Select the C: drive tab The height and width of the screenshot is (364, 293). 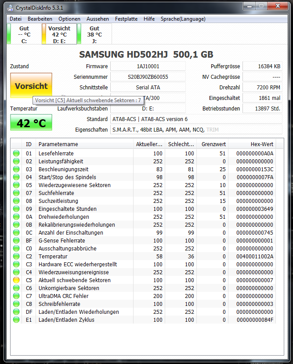pyautogui.click(x=24, y=34)
